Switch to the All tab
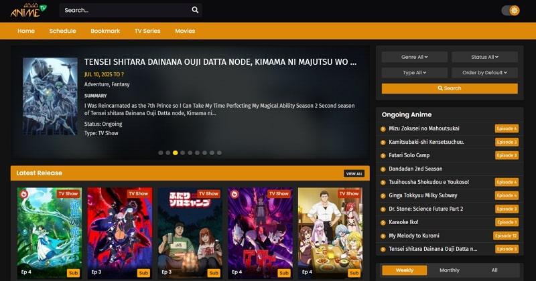 pyautogui.click(x=494, y=270)
